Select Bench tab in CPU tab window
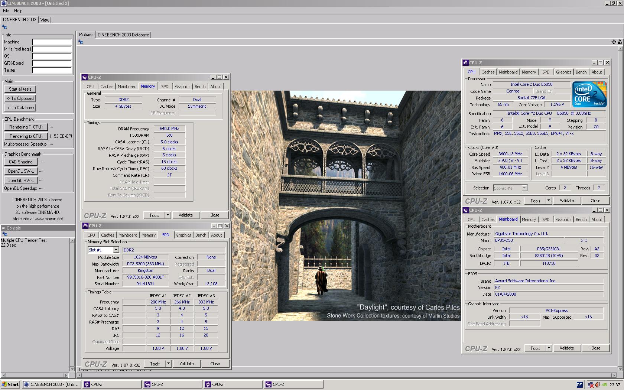The width and height of the screenshot is (624, 390). click(581, 72)
